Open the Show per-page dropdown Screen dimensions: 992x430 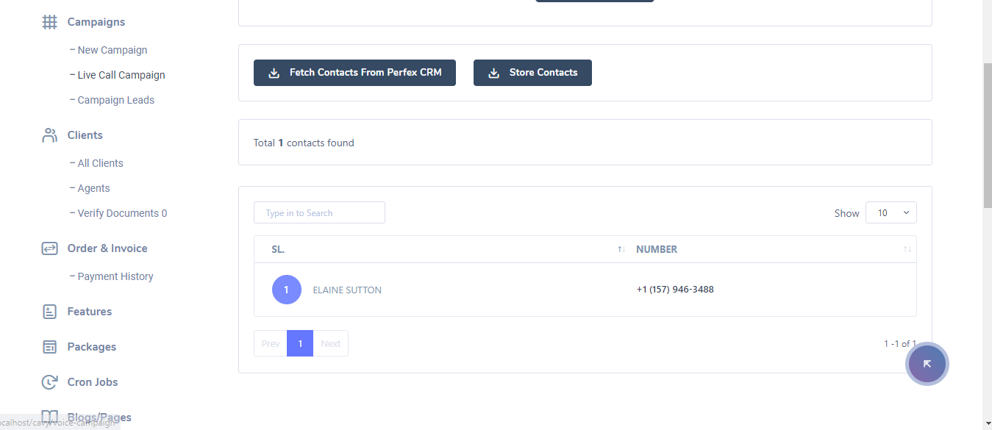(x=891, y=212)
